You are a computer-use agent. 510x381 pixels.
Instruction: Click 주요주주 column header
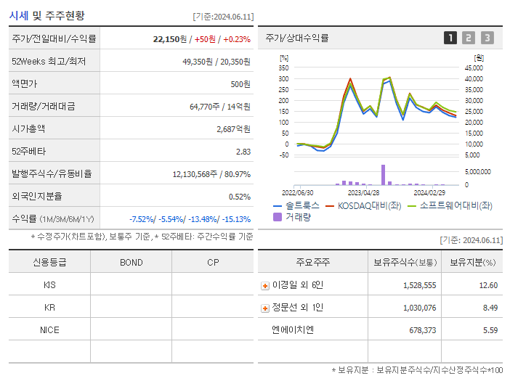pos(313,262)
